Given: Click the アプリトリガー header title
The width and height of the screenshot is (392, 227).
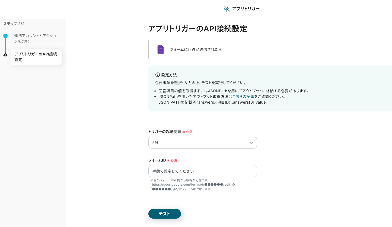Looking at the screenshot, I should coord(246,9).
